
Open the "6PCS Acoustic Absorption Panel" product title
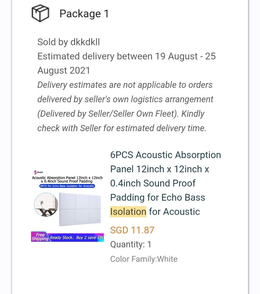click(166, 155)
